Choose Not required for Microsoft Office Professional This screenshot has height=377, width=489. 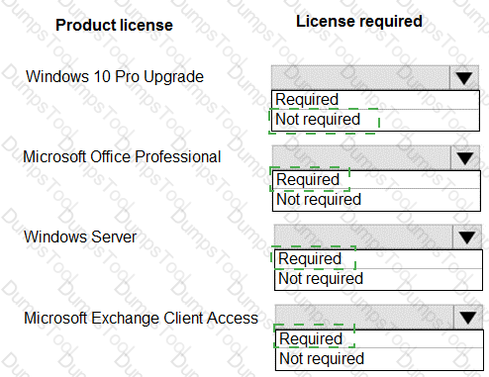click(376, 200)
